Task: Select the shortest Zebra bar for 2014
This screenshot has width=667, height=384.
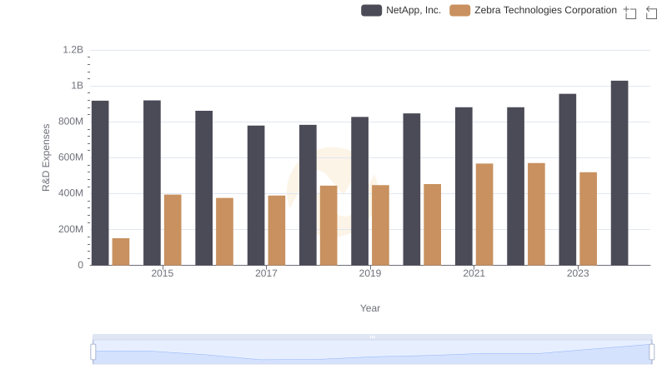Action: point(121,252)
